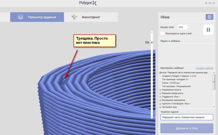Click the network icon on the Мониторинг tab
The width and height of the screenshot is (218, 135).
[x=74, y=17]
